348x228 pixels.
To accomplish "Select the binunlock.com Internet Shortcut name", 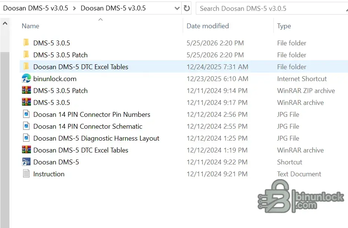I will tap(55, 79).
